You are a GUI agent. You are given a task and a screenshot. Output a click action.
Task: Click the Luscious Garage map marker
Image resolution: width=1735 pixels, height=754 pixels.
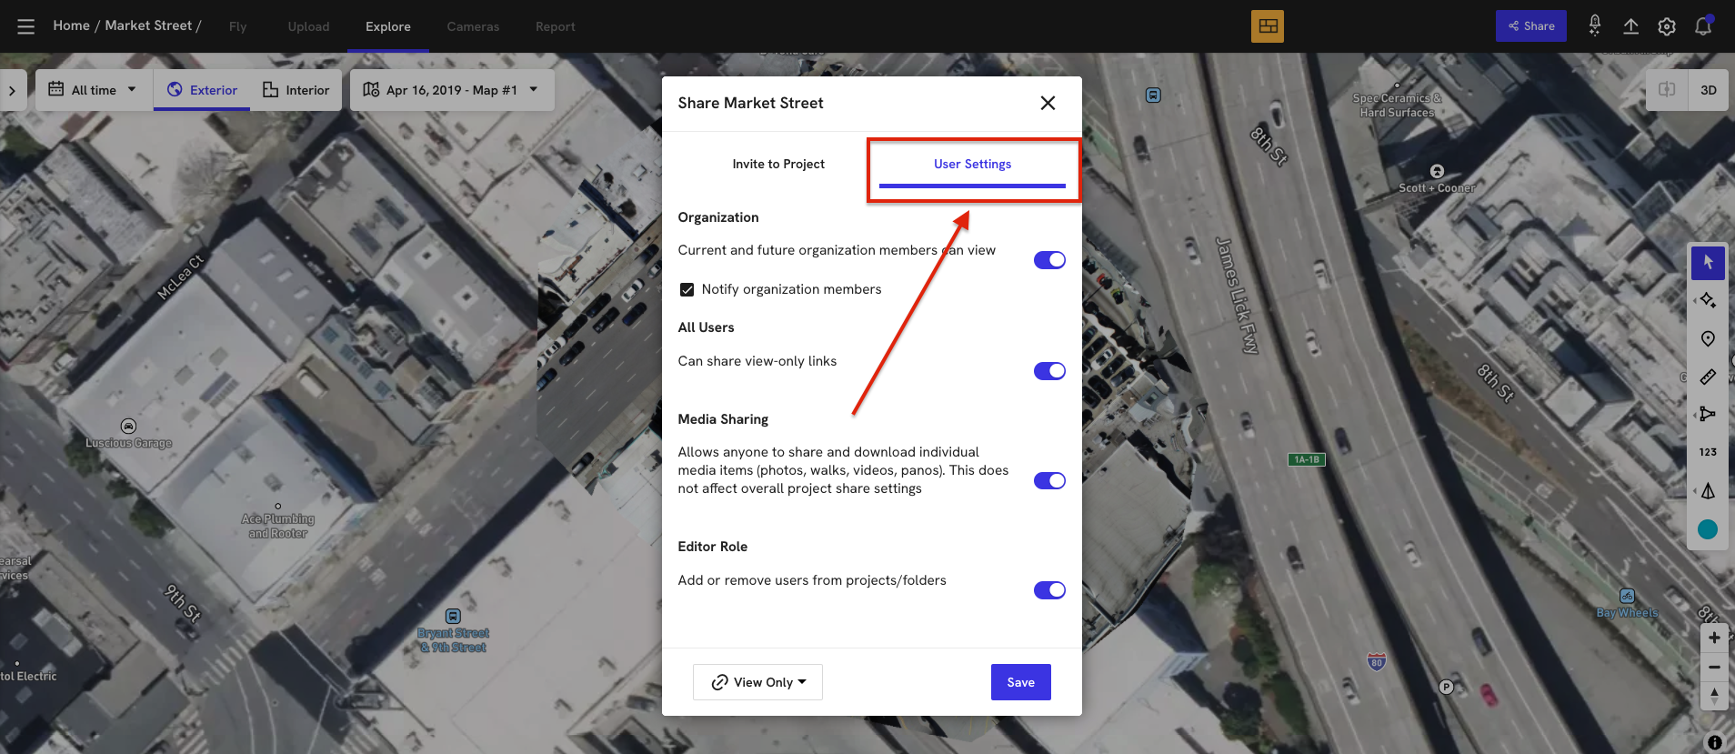pos(129,426)
